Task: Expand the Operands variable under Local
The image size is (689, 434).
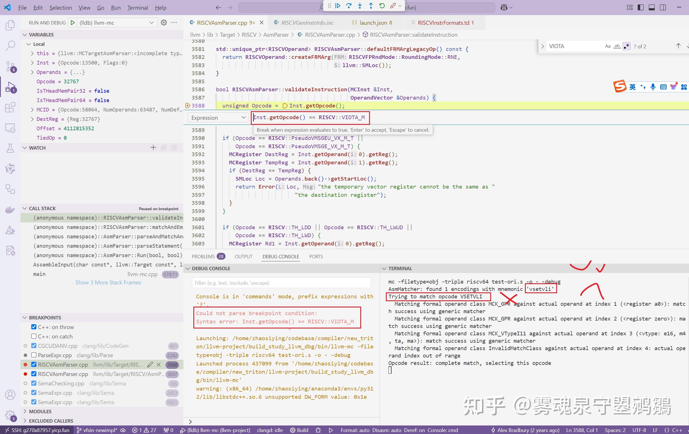Action: coord(32,72)
